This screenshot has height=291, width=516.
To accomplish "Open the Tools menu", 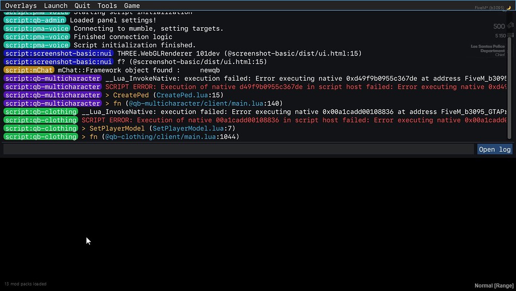I will pyautogui.click(x=107, y=6).
